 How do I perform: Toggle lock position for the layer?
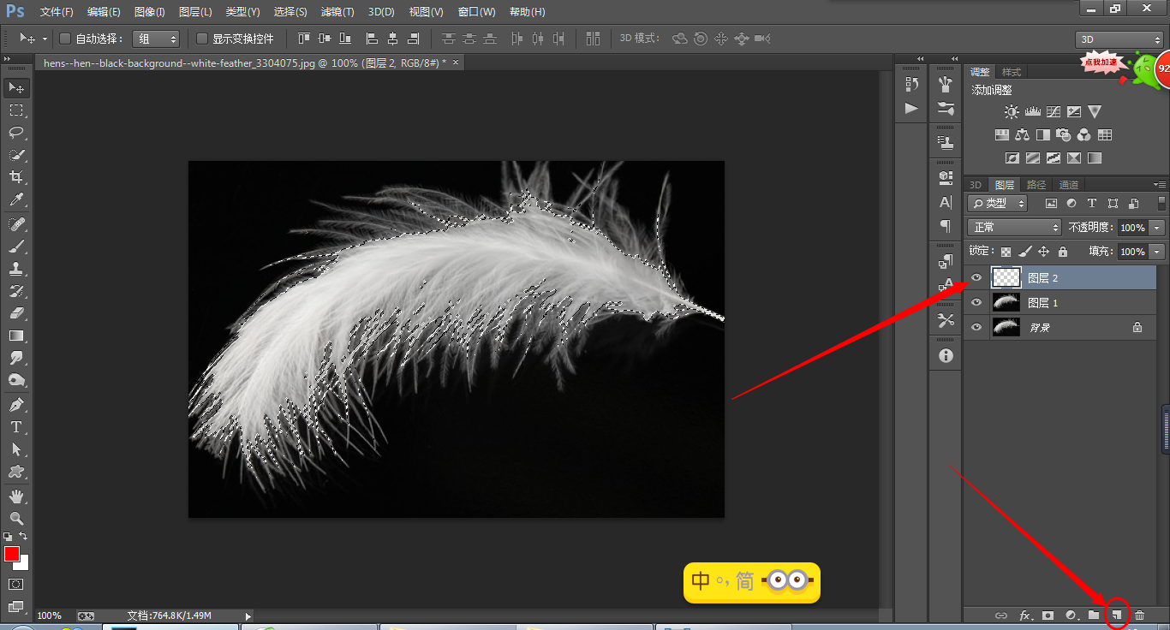(x=1043, y=252)
